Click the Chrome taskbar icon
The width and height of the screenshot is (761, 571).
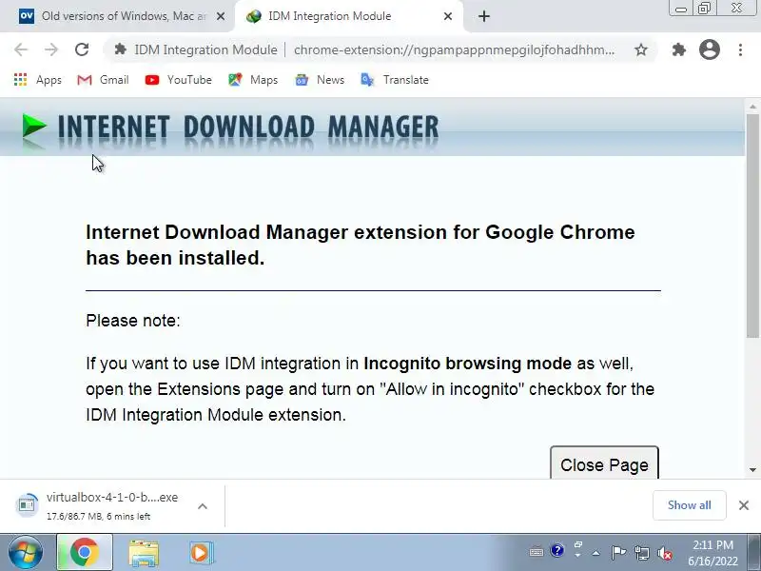[x=85, y=553]
